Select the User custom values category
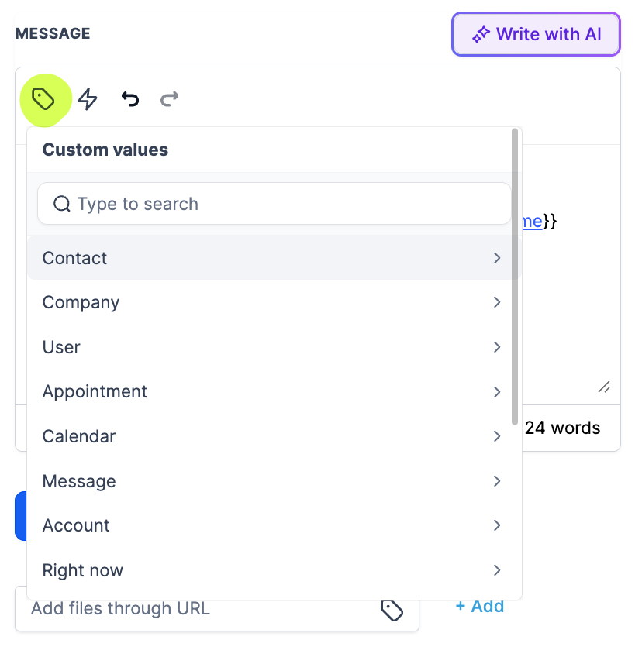Screen dimensions: 642x671 [271, 347]
